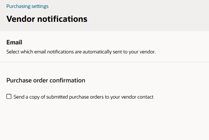Click the word 'notifications' in the page title

(x=62, y=19)
